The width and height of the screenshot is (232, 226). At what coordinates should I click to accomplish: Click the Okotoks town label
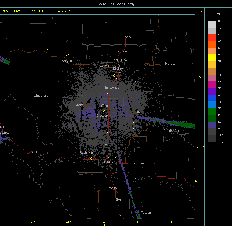pyautogui.click(x=111, y=188)
